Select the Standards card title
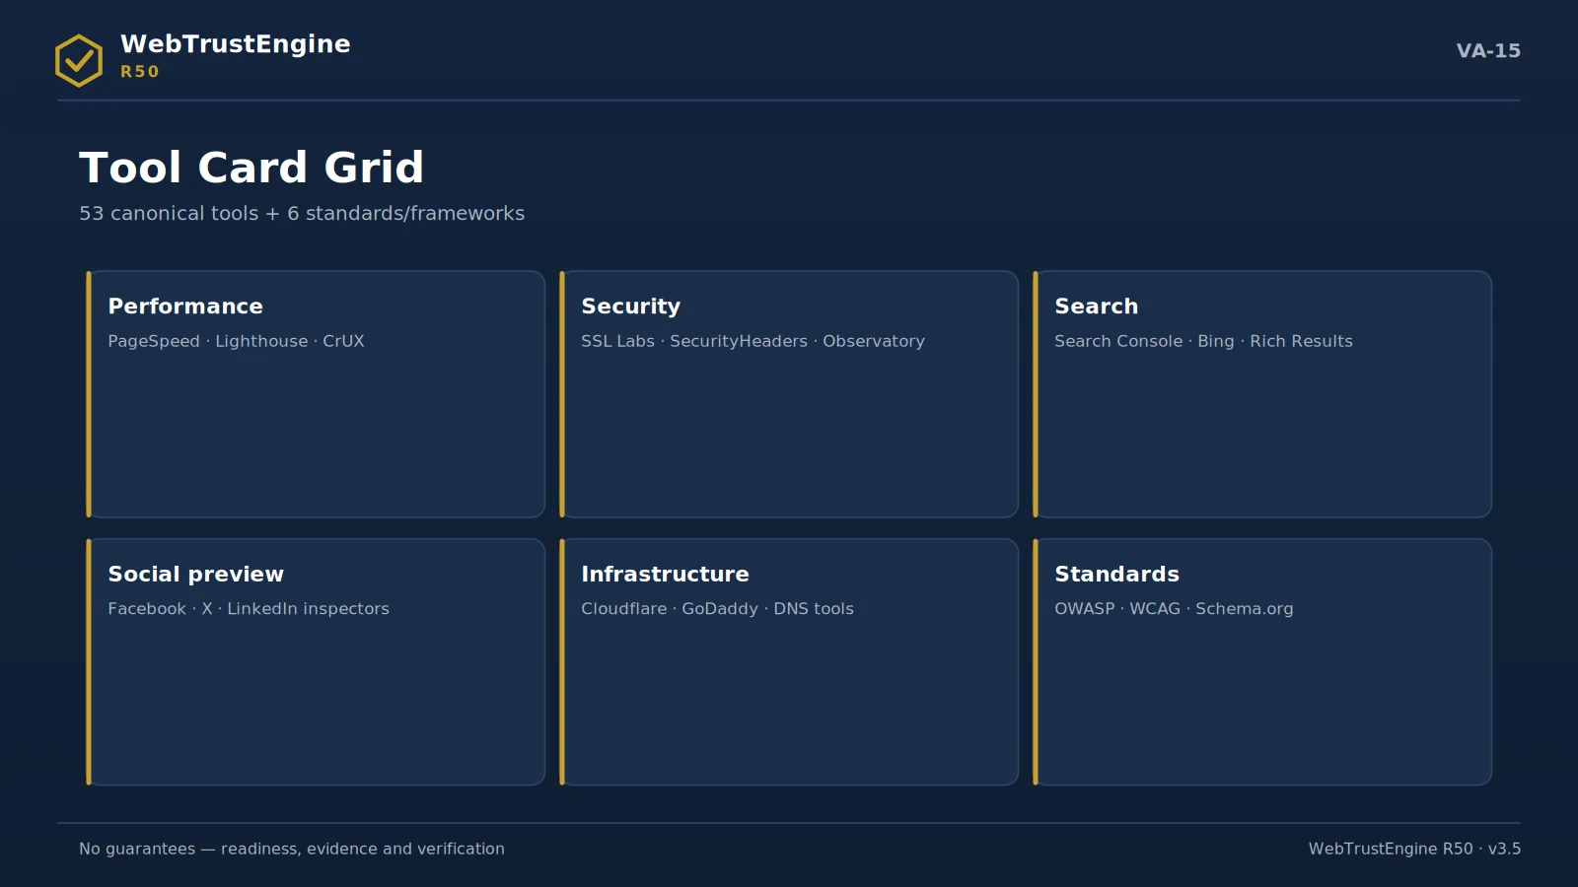Image resolution: width=1578 pixels, height=887 pixels. tap(1116, 574)
